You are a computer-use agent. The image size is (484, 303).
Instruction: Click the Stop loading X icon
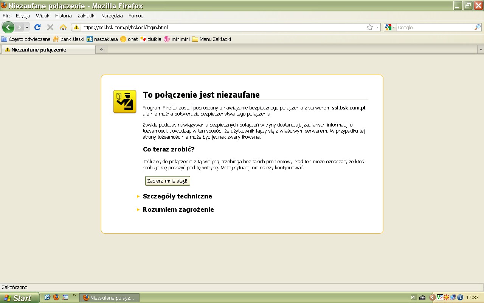[50, 27]
